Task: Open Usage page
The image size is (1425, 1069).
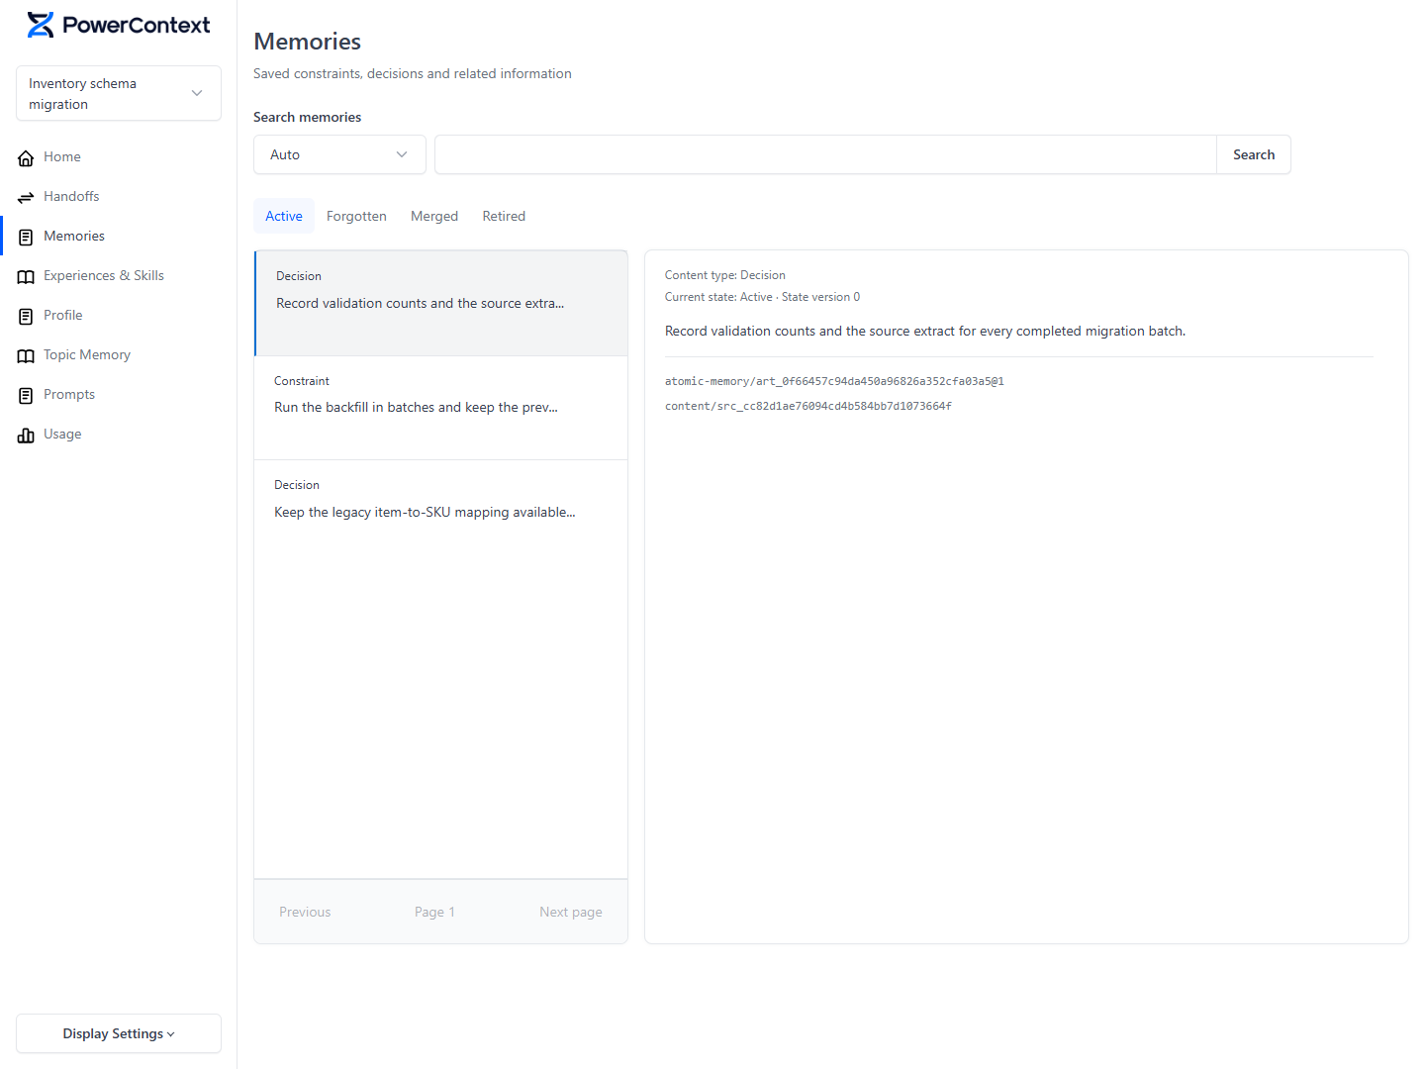Action: pos(119,434)
